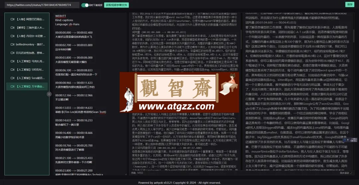Click the WEBVTT header line
The height and width of the screenshot is (185, 359).
click(x=60, y=16)
